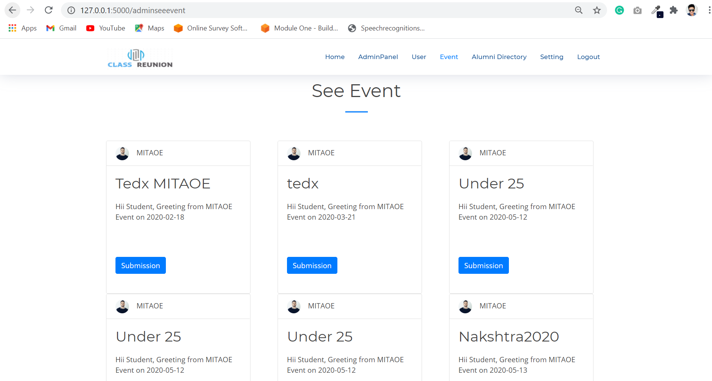Click the Class Reunion logo

click(140, 58)
